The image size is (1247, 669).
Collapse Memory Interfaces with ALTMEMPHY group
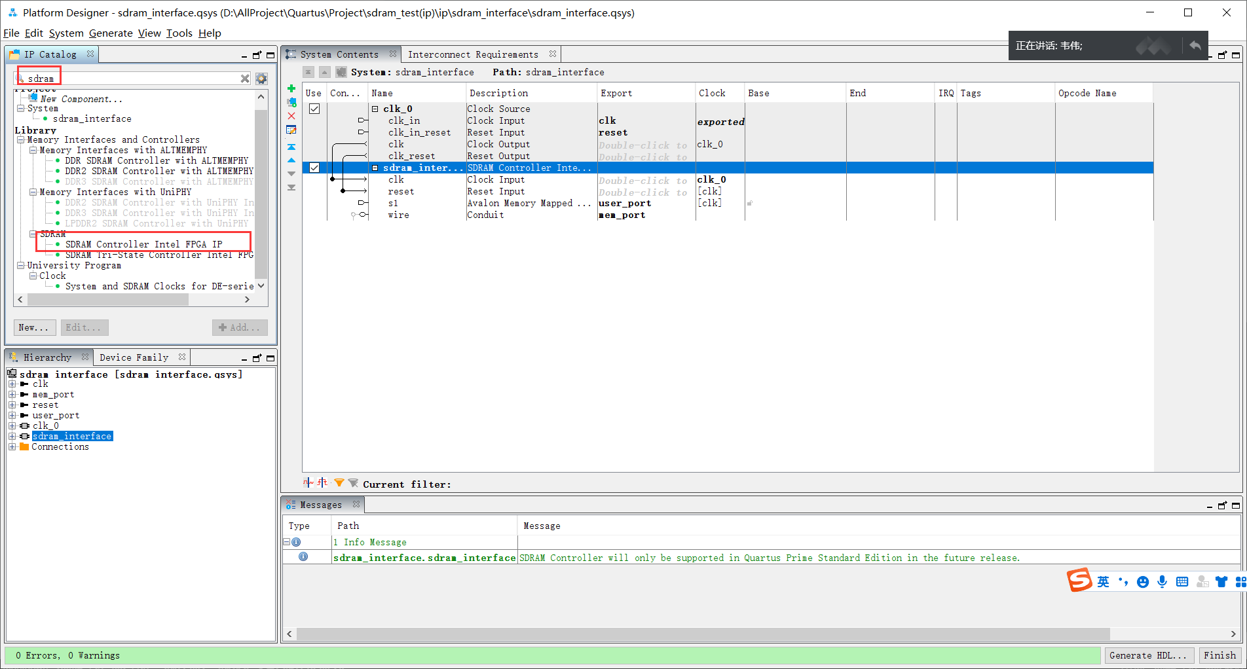click(x=33, y=150)
